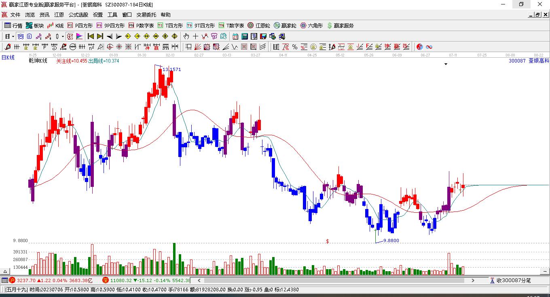Viewport: 550px width, 297px height.
Task: Jump to the first bar with skip-start icon
Action: click(x=91, y=36)
